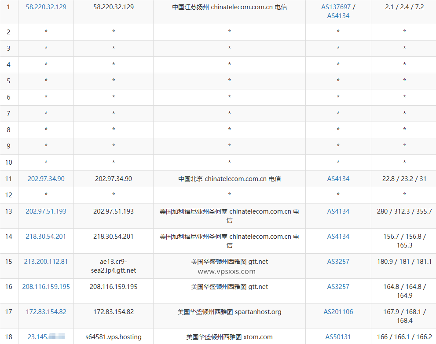Select the location text 中国江苏扬州 chinatelecom.com.cn 电信

[x=229, y=7]
